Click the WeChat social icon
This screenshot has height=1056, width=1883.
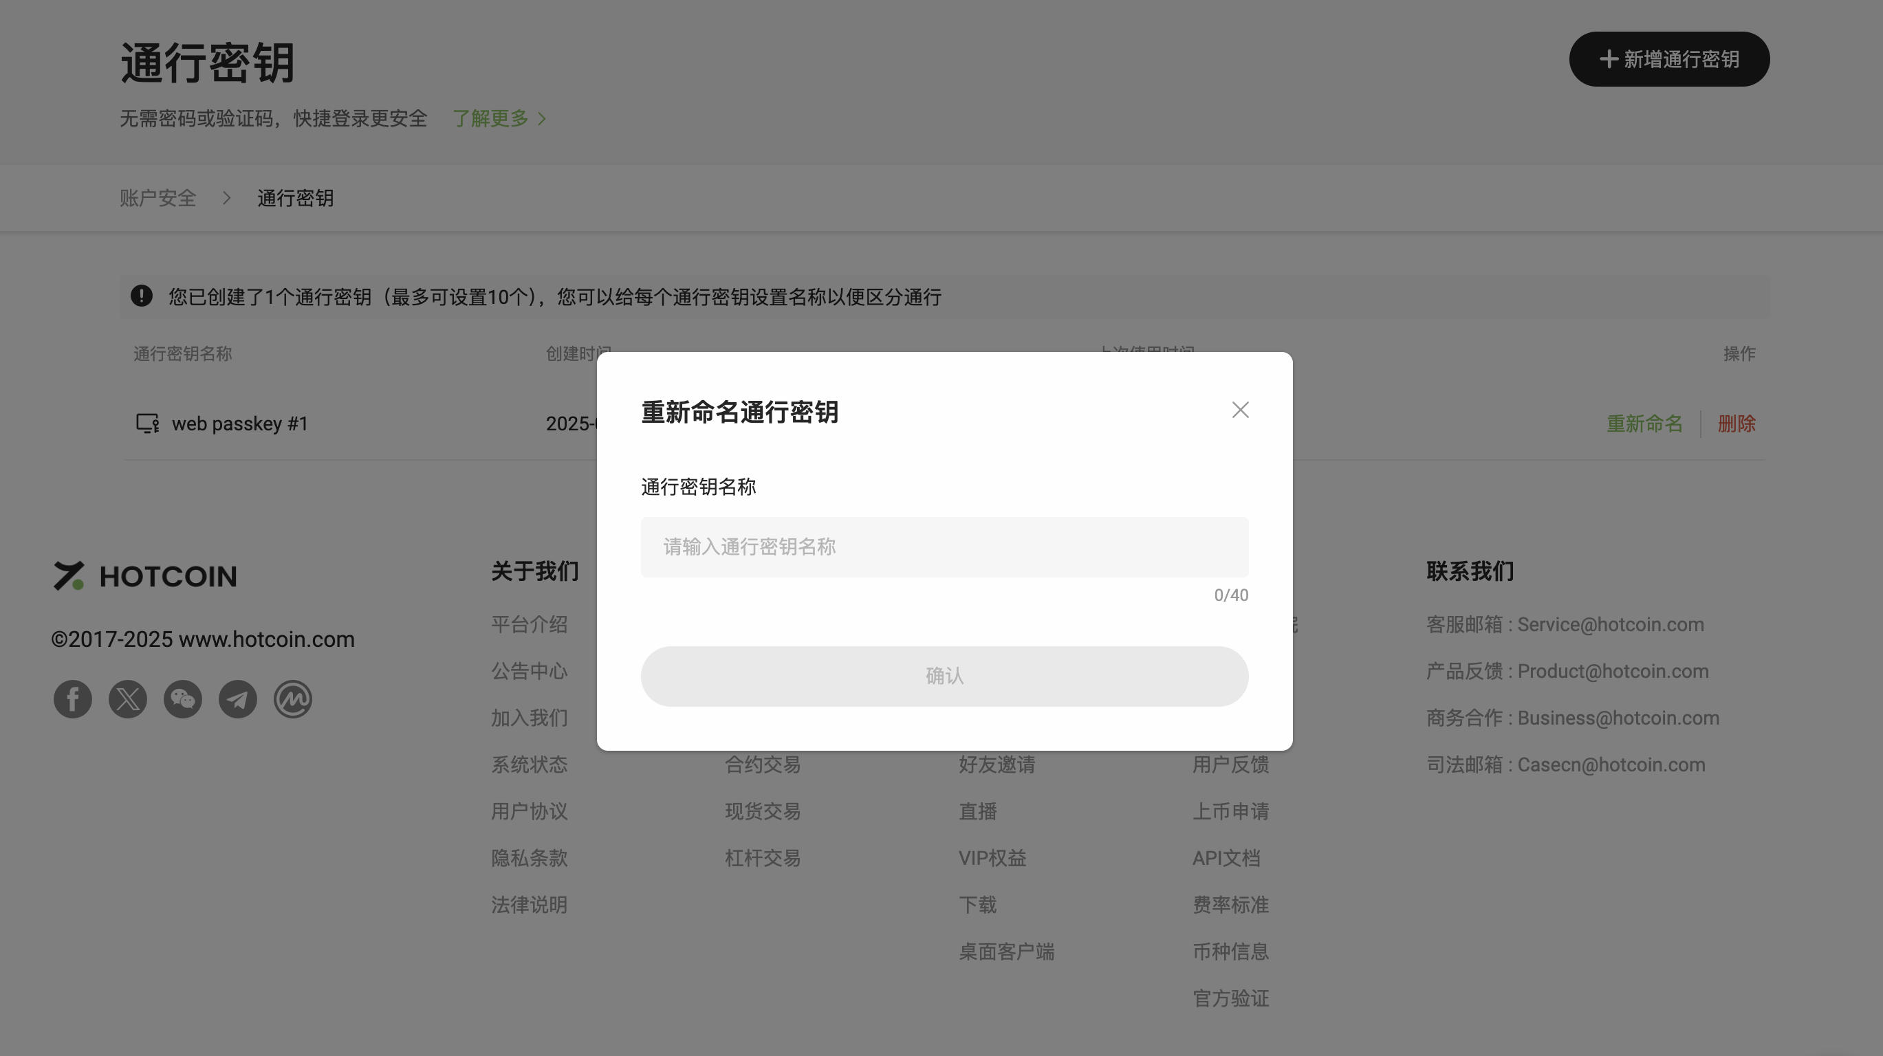[183, 699]
